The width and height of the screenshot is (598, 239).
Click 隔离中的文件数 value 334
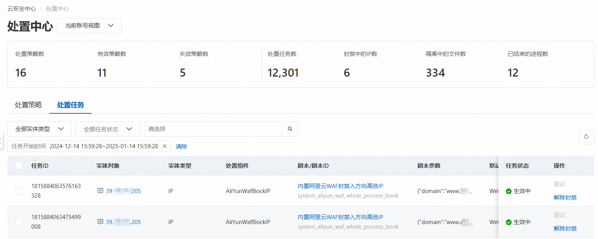point(435,73)
